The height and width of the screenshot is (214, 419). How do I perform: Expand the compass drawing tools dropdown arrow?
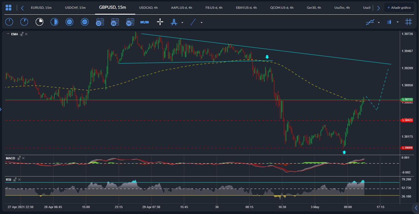point(182,22)
